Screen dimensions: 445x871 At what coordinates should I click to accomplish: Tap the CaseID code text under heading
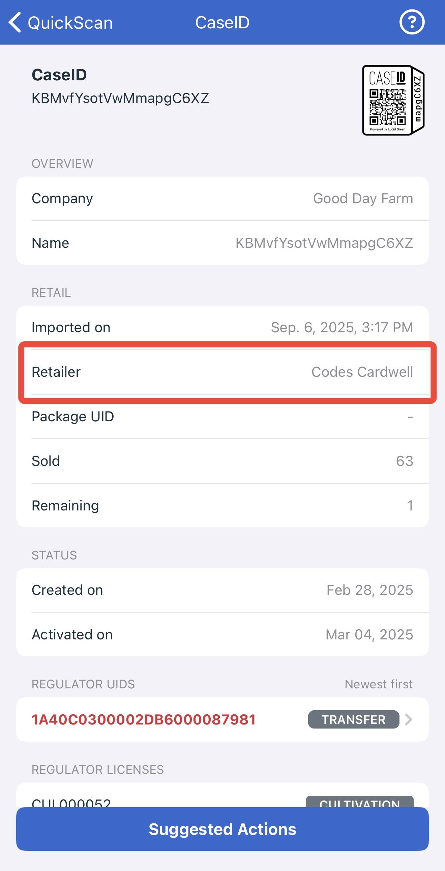click(120, 98)
